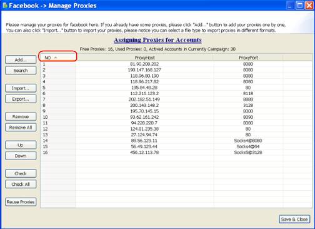Click port cell 8118
Image resolution: width=315 pixels, height=229 pixels.
248,93
